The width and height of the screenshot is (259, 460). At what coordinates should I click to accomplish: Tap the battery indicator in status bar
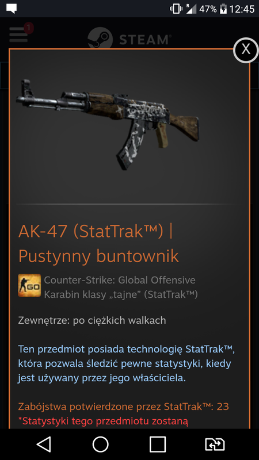tap(223, 9)
